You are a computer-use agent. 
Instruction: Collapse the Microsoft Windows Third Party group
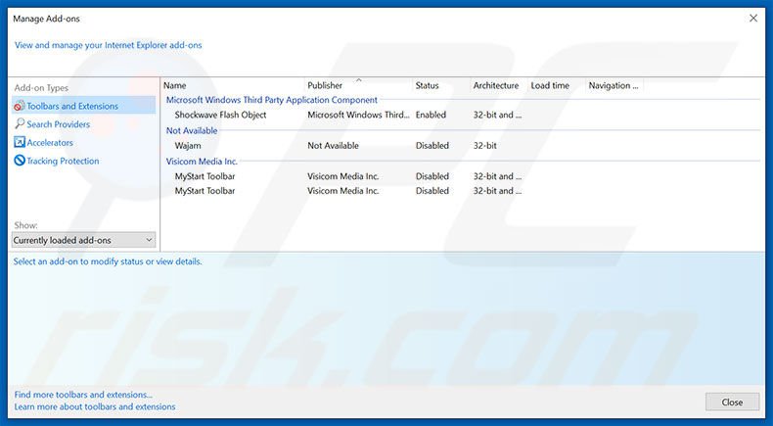[x=271, y=100]
